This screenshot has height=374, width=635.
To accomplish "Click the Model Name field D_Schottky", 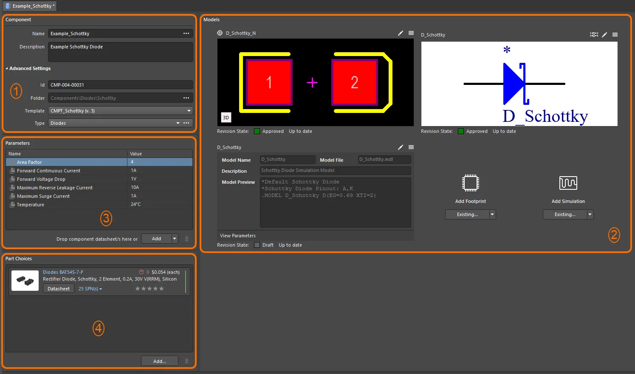I will click(x=288, y=160).
